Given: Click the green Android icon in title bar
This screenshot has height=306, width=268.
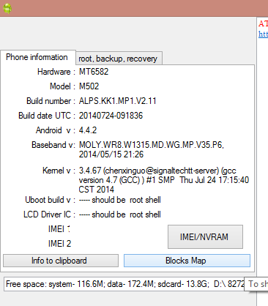Looking at the screenshot, I should click(x=7, y=9).
